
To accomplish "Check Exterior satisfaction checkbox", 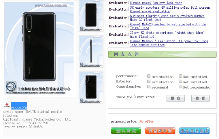I will coord(149,81).
